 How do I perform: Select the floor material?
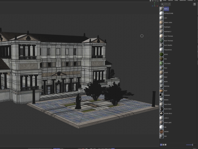click(x=163, y=68)
